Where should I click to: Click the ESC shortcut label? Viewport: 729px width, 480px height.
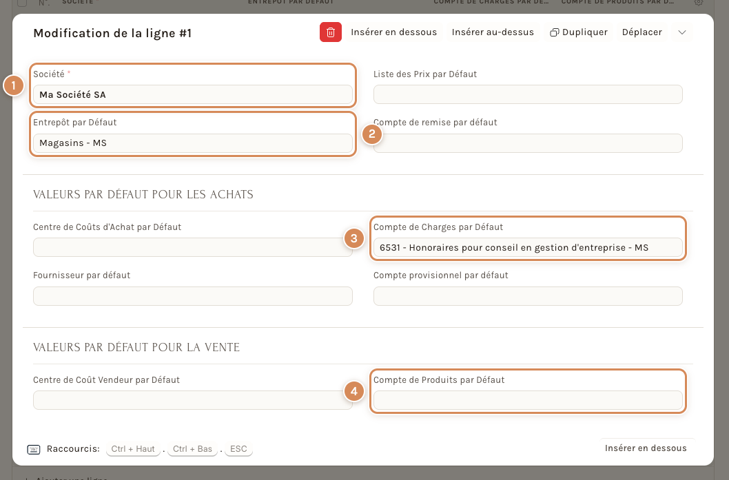[238, 449]
